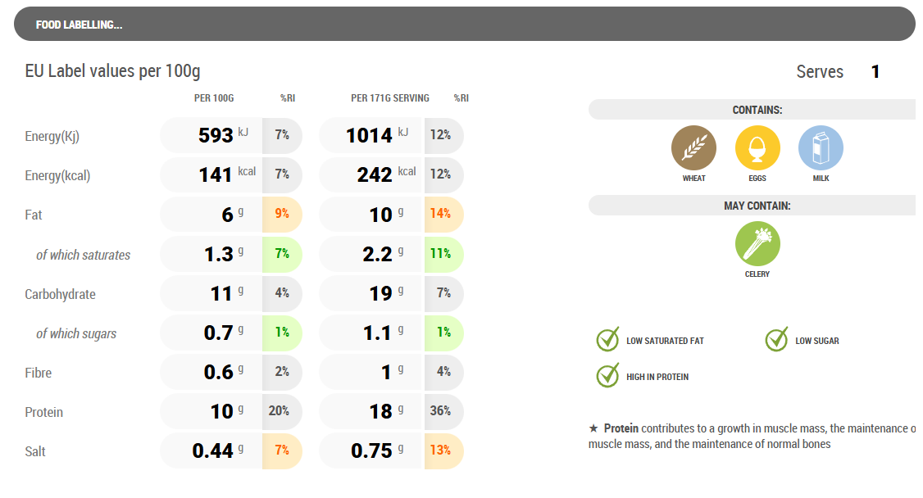Select the milk carton allergen icon
Image resolution: width=923 pixels, height=498 pixels.
tap(821, 148)
